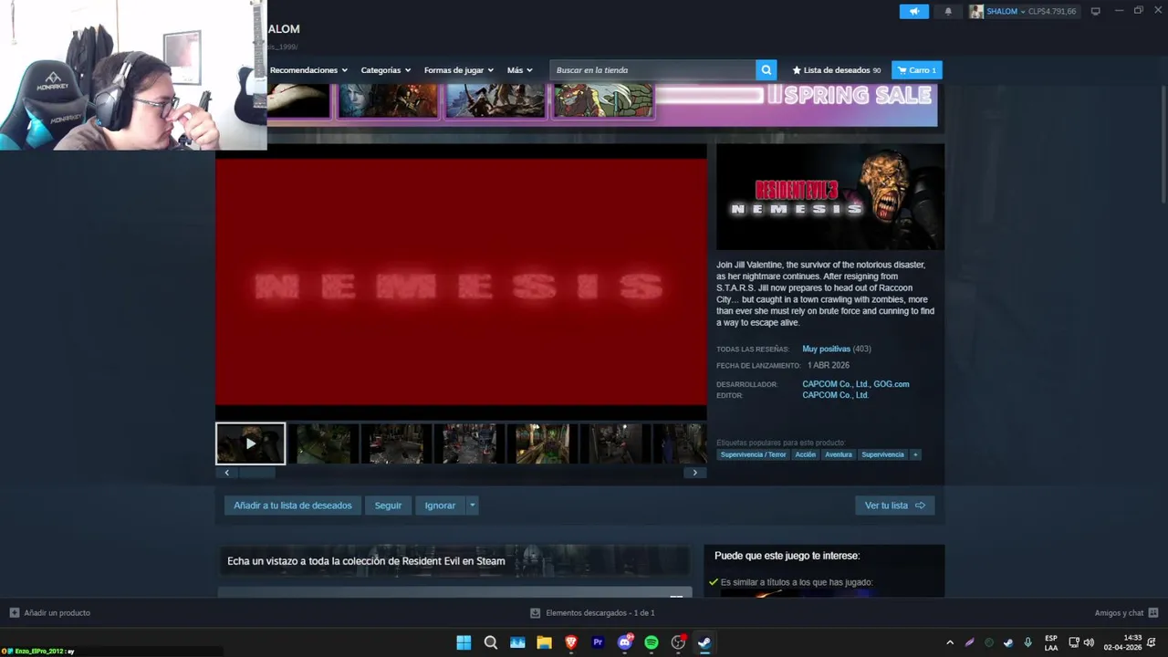1168x657 pixels.
Task: Click the Steam system tray icon
Action: [x=1008, y=642]
